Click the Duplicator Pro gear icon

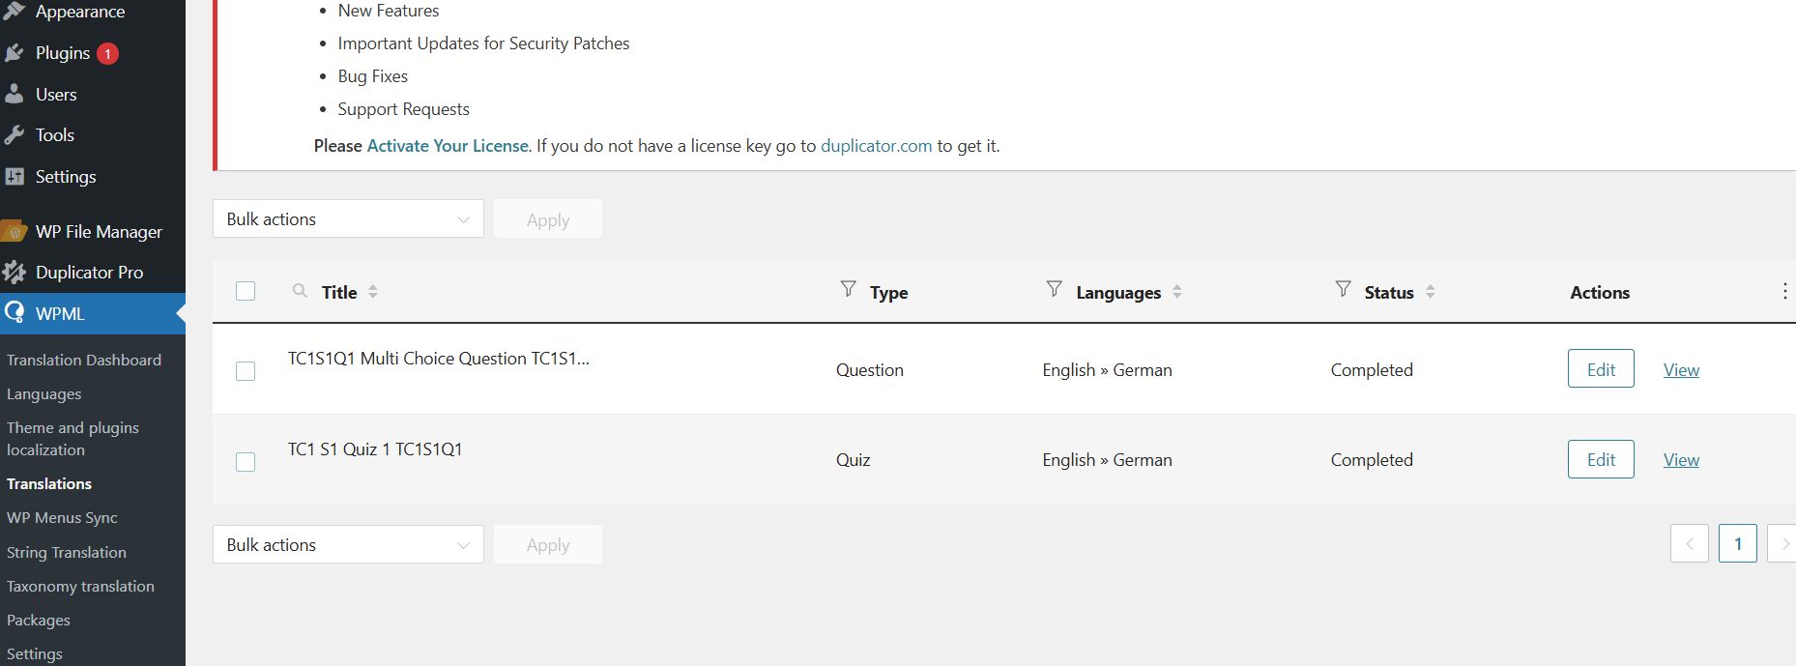pyautogui.click(x=14, y=273)
